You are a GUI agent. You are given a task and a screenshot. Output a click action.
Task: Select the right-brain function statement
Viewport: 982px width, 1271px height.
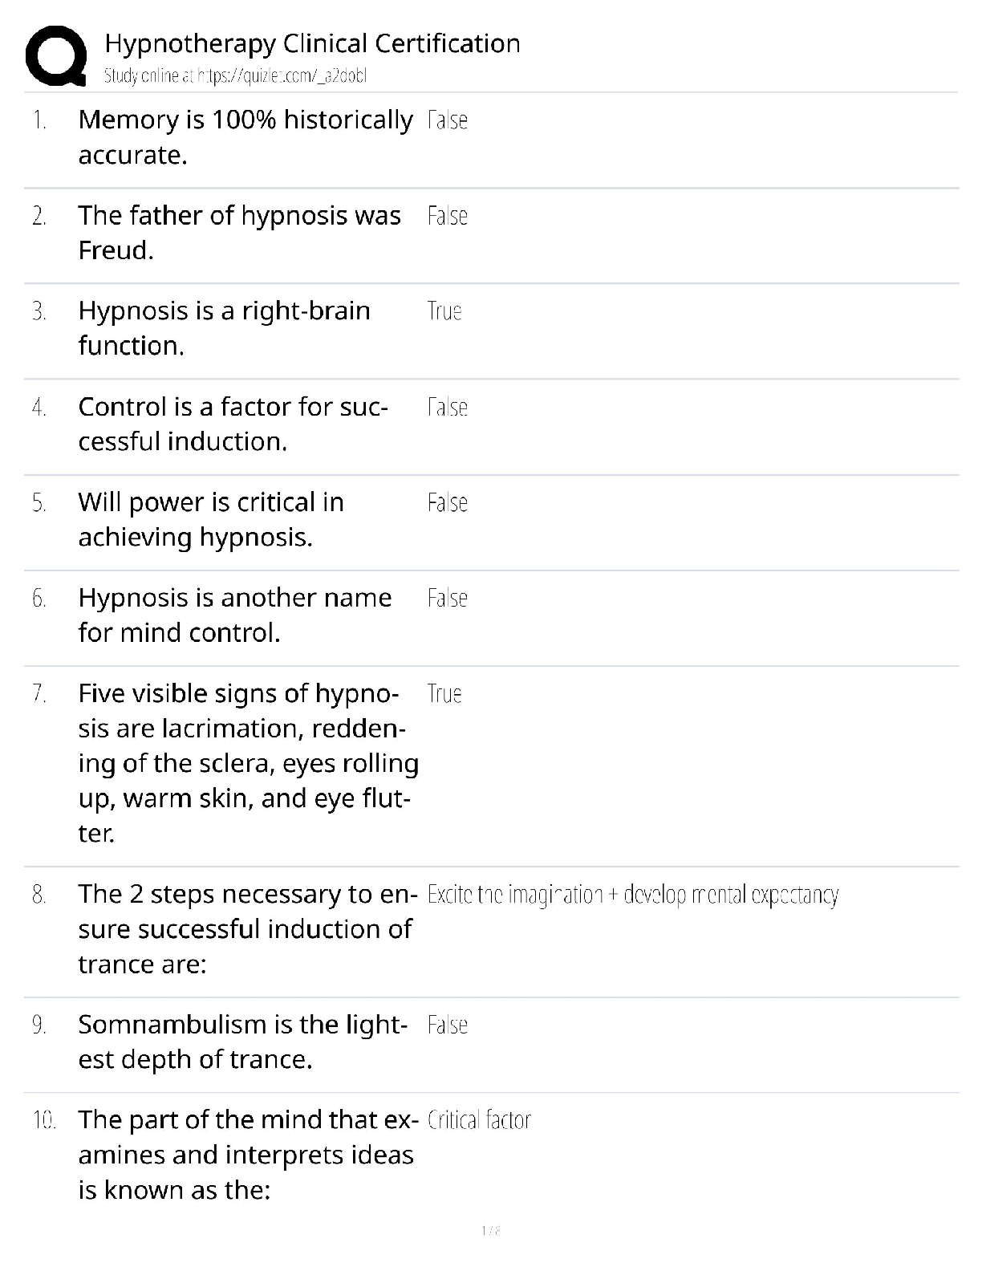tap(224, 328)
